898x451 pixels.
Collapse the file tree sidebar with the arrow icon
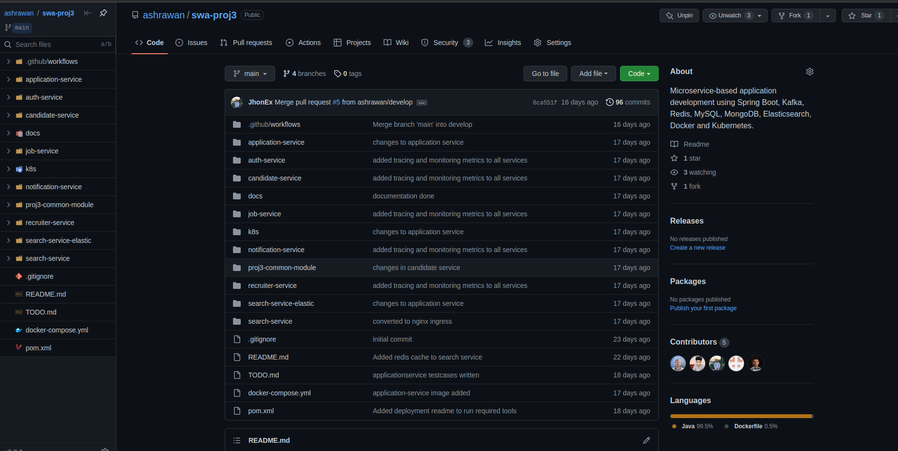click(88, 13)
